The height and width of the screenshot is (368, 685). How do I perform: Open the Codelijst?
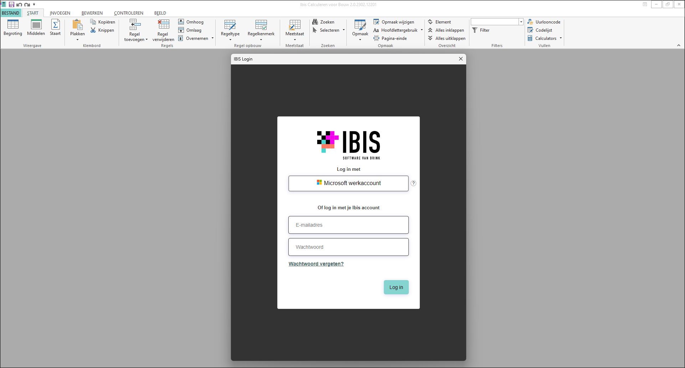tap(540, 30)
